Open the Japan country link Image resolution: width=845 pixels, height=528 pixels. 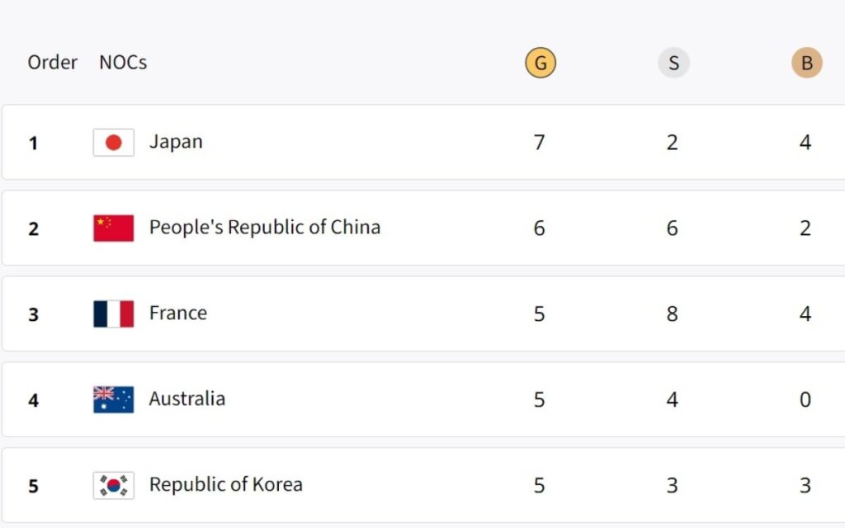[176, 142]
